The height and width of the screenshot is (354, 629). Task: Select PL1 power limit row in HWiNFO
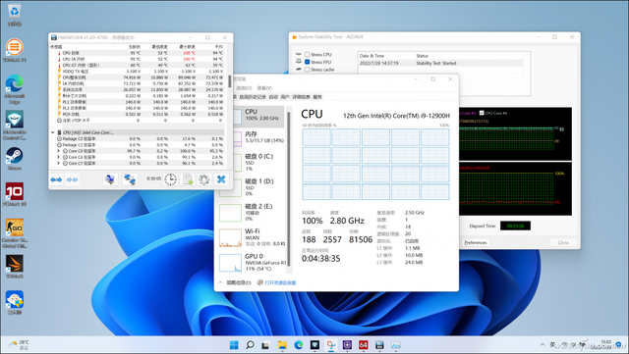point(137,102)
